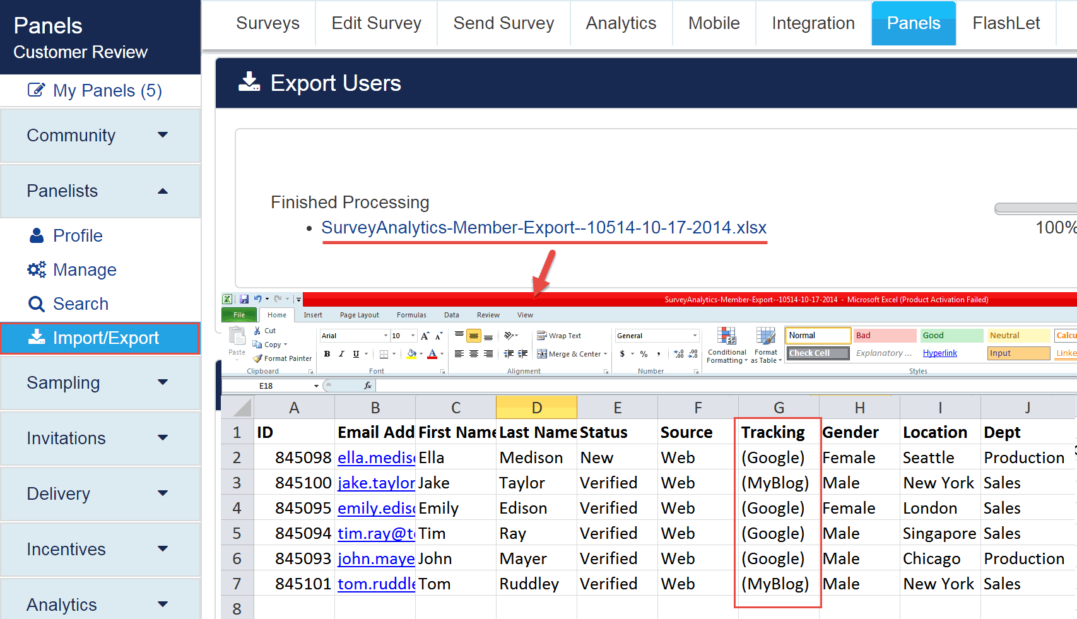1077x619 pixels.
Task: Apply the Good green cell style swatch
Action: (x=951, y=336)
